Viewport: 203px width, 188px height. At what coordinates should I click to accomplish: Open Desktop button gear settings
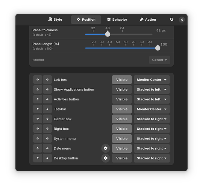[x=106, y=158]
